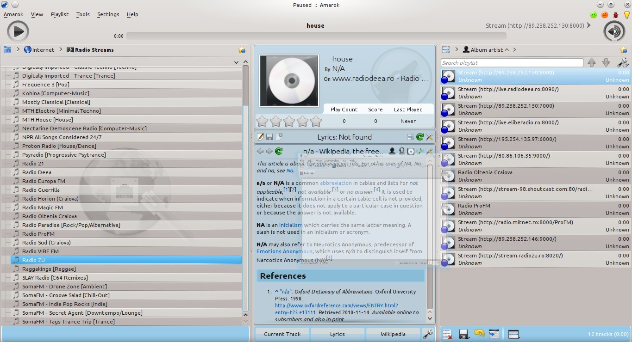Expand arrow next to stream URL
Screen dimensions: 632x342
[x=589, y=25]
